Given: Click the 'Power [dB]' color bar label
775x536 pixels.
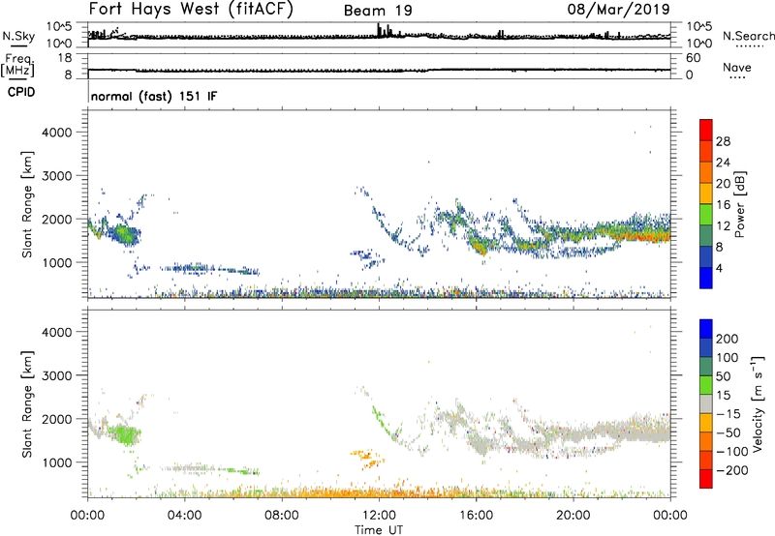Looking at the screenshot, I should [739, 204].
